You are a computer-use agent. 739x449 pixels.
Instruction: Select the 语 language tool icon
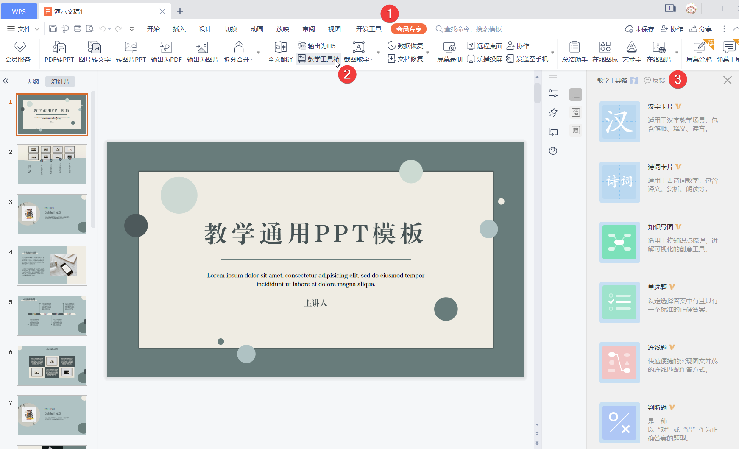(576, 112)
